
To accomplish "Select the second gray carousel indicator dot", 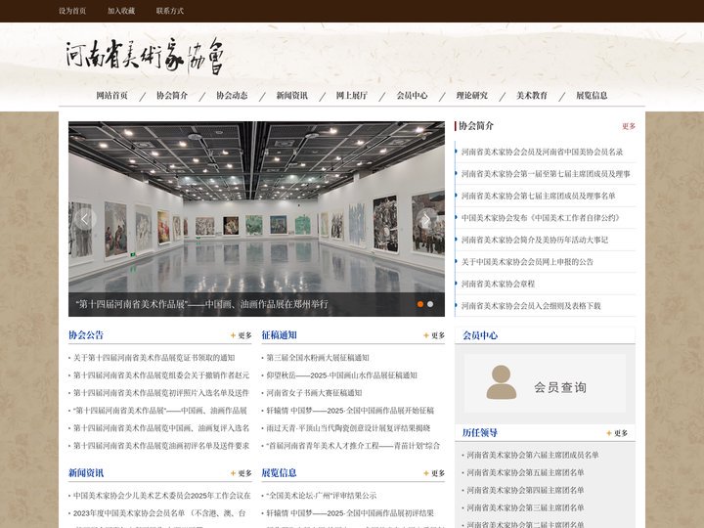I will (430, 304).
